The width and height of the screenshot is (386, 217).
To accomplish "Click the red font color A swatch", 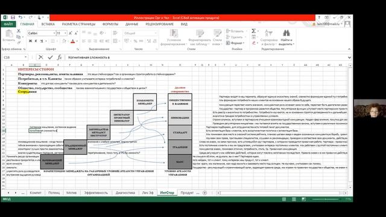I will [72, 41].
